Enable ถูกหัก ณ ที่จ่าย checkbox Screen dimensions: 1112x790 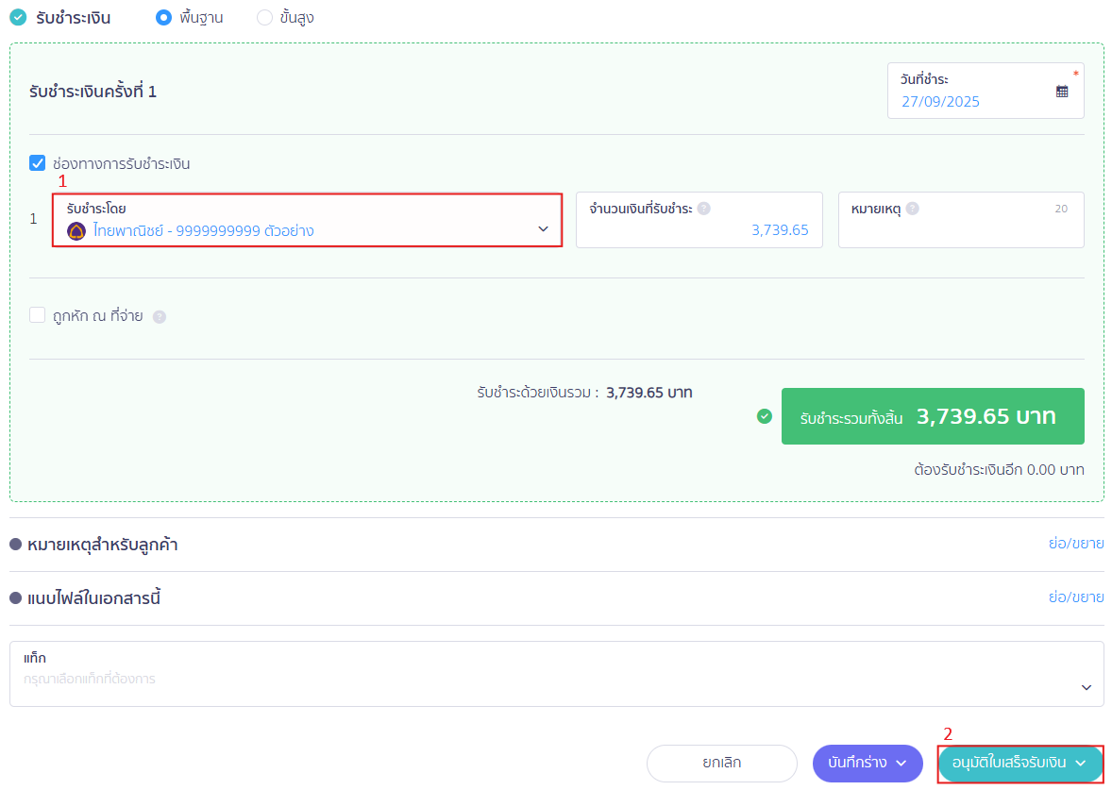pos(38,315)
